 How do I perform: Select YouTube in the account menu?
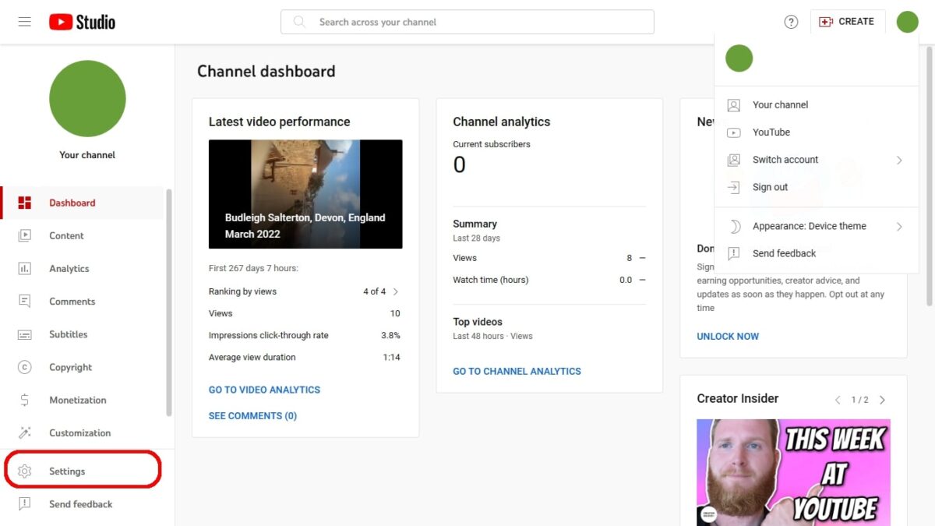(817, 132)
